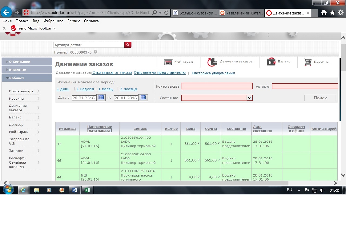Open the Мой гараж garage icon
346x243 pixels.
point(168,62)
